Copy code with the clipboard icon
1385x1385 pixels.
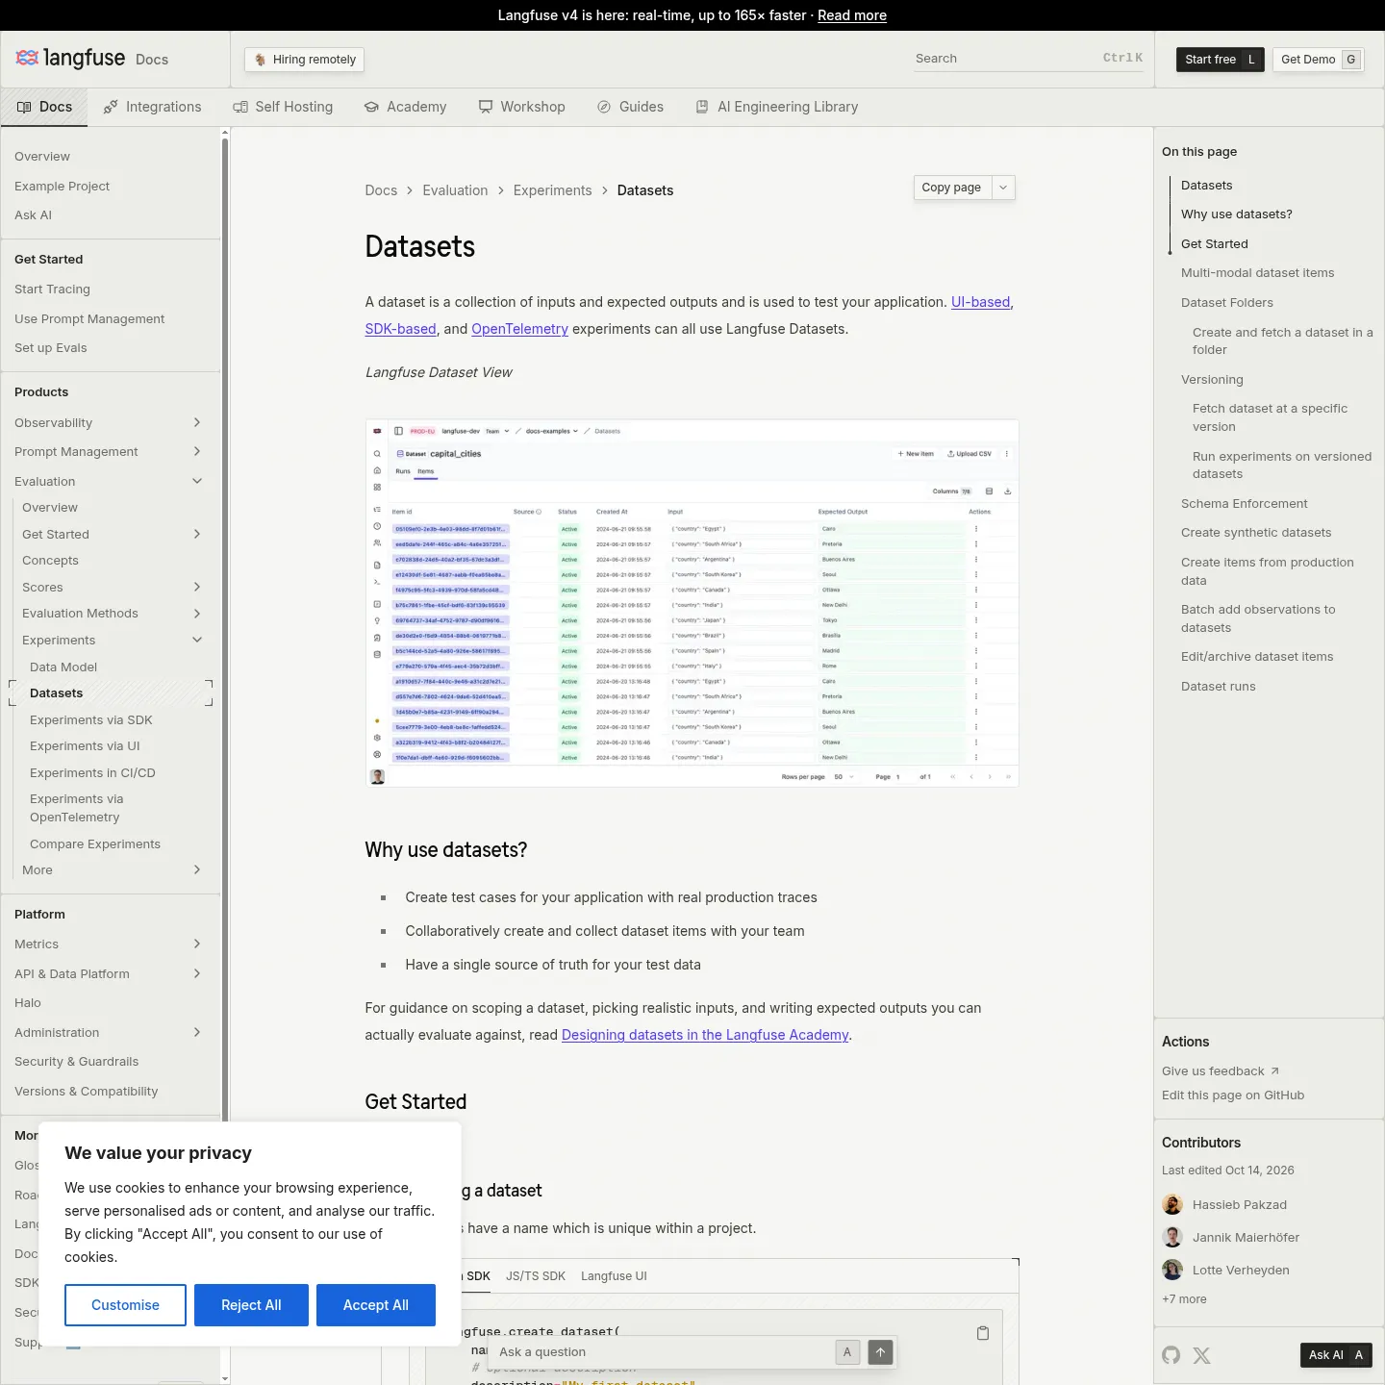tap(983, 1333)
